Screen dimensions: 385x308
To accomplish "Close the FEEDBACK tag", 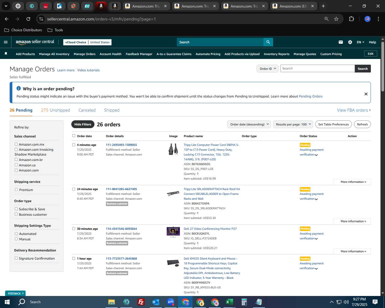I will (23, 293).
